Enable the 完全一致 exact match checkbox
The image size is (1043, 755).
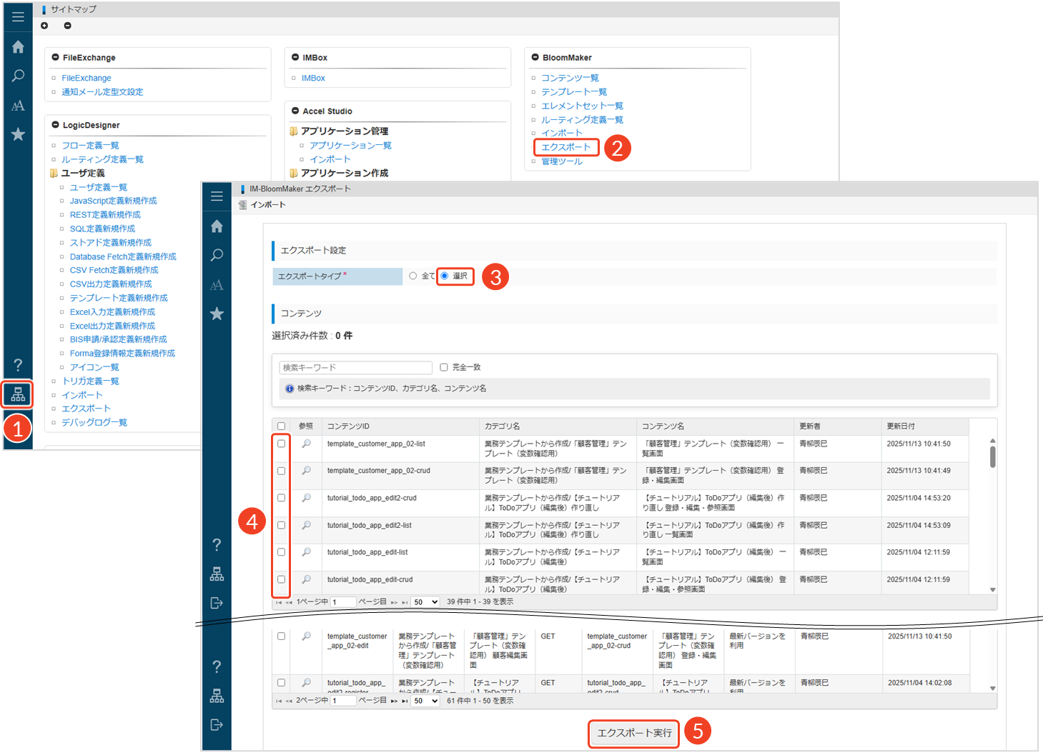pyautogui.click(x=444, y=367)
